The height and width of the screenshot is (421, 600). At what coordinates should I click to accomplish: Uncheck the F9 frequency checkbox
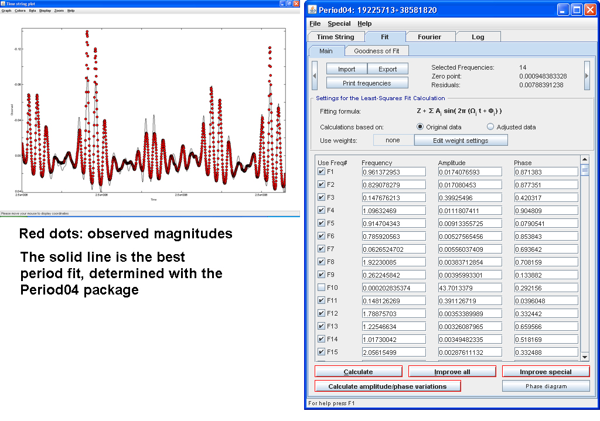click(x=322, y=275)
